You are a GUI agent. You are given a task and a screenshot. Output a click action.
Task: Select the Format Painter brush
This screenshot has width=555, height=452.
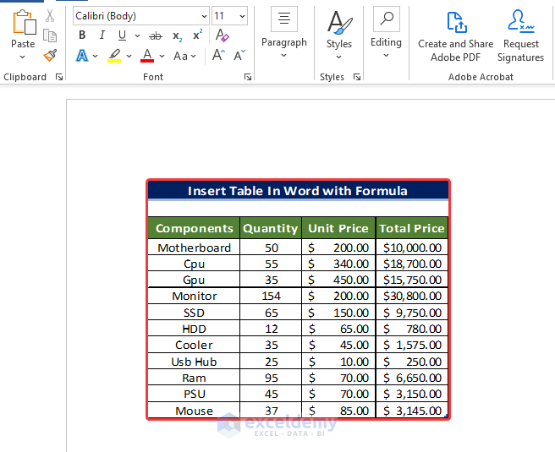point(50,55)
